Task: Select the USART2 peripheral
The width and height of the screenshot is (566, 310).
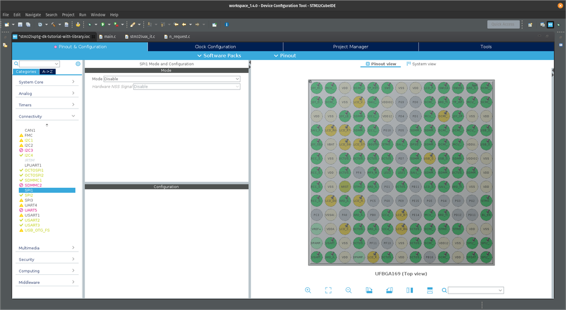Action: [x=32, y=220]
